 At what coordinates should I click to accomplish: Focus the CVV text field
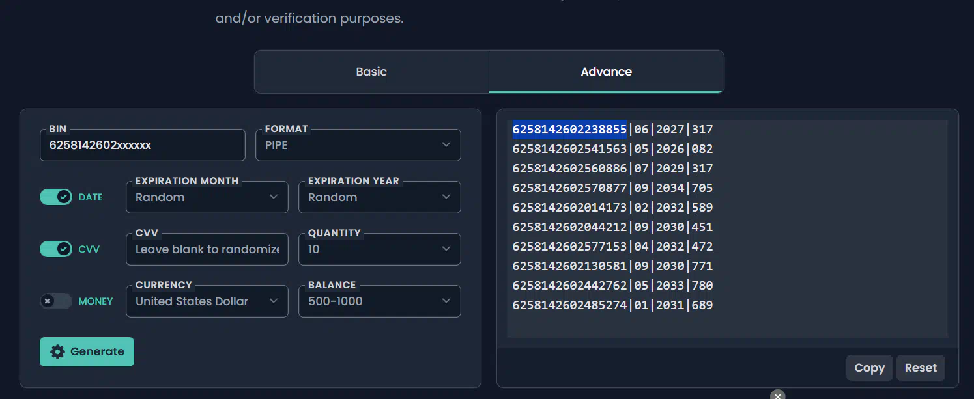207,249
